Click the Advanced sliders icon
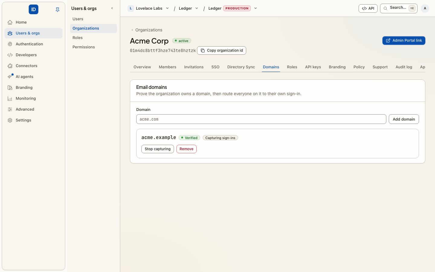Screen dimensions: 435x272 [10, 109]
